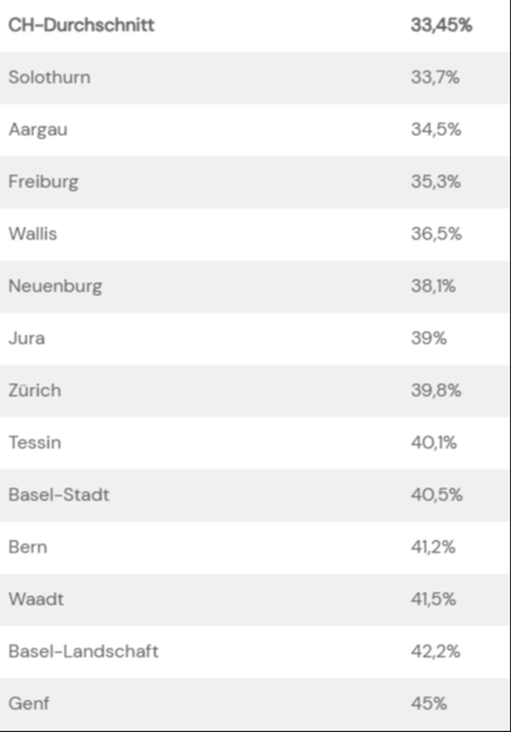Click the Bern canton name
This screenshot has width=511, height=732.
pyautogui.click(x=28, y=547)
